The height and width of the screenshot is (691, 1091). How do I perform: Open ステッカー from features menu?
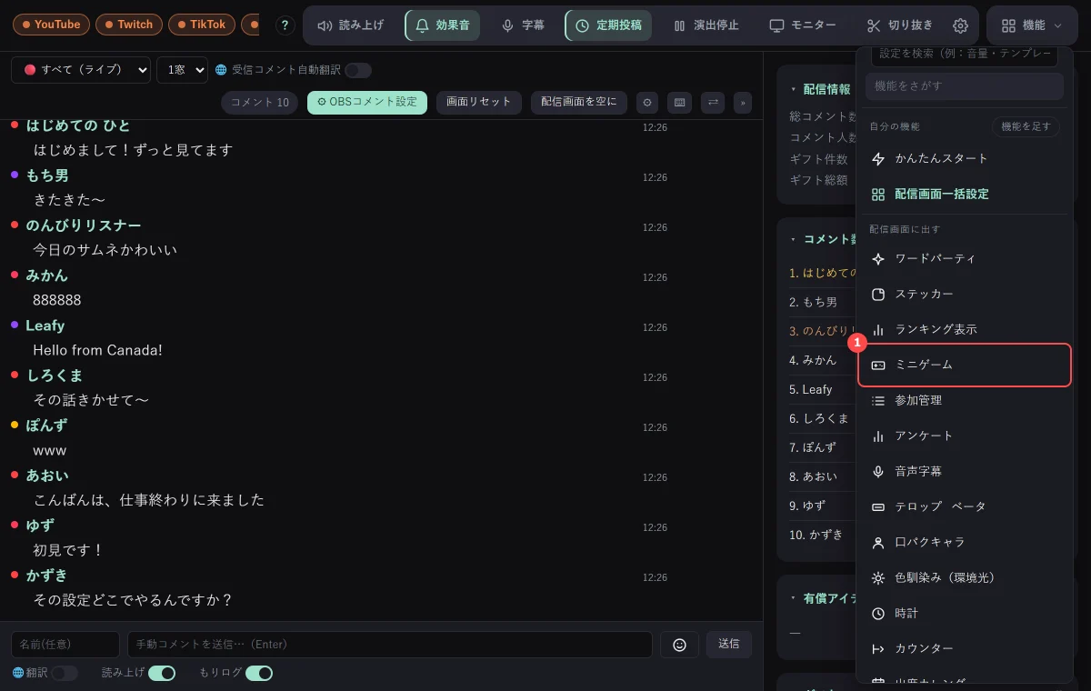[x=964, y=294]
